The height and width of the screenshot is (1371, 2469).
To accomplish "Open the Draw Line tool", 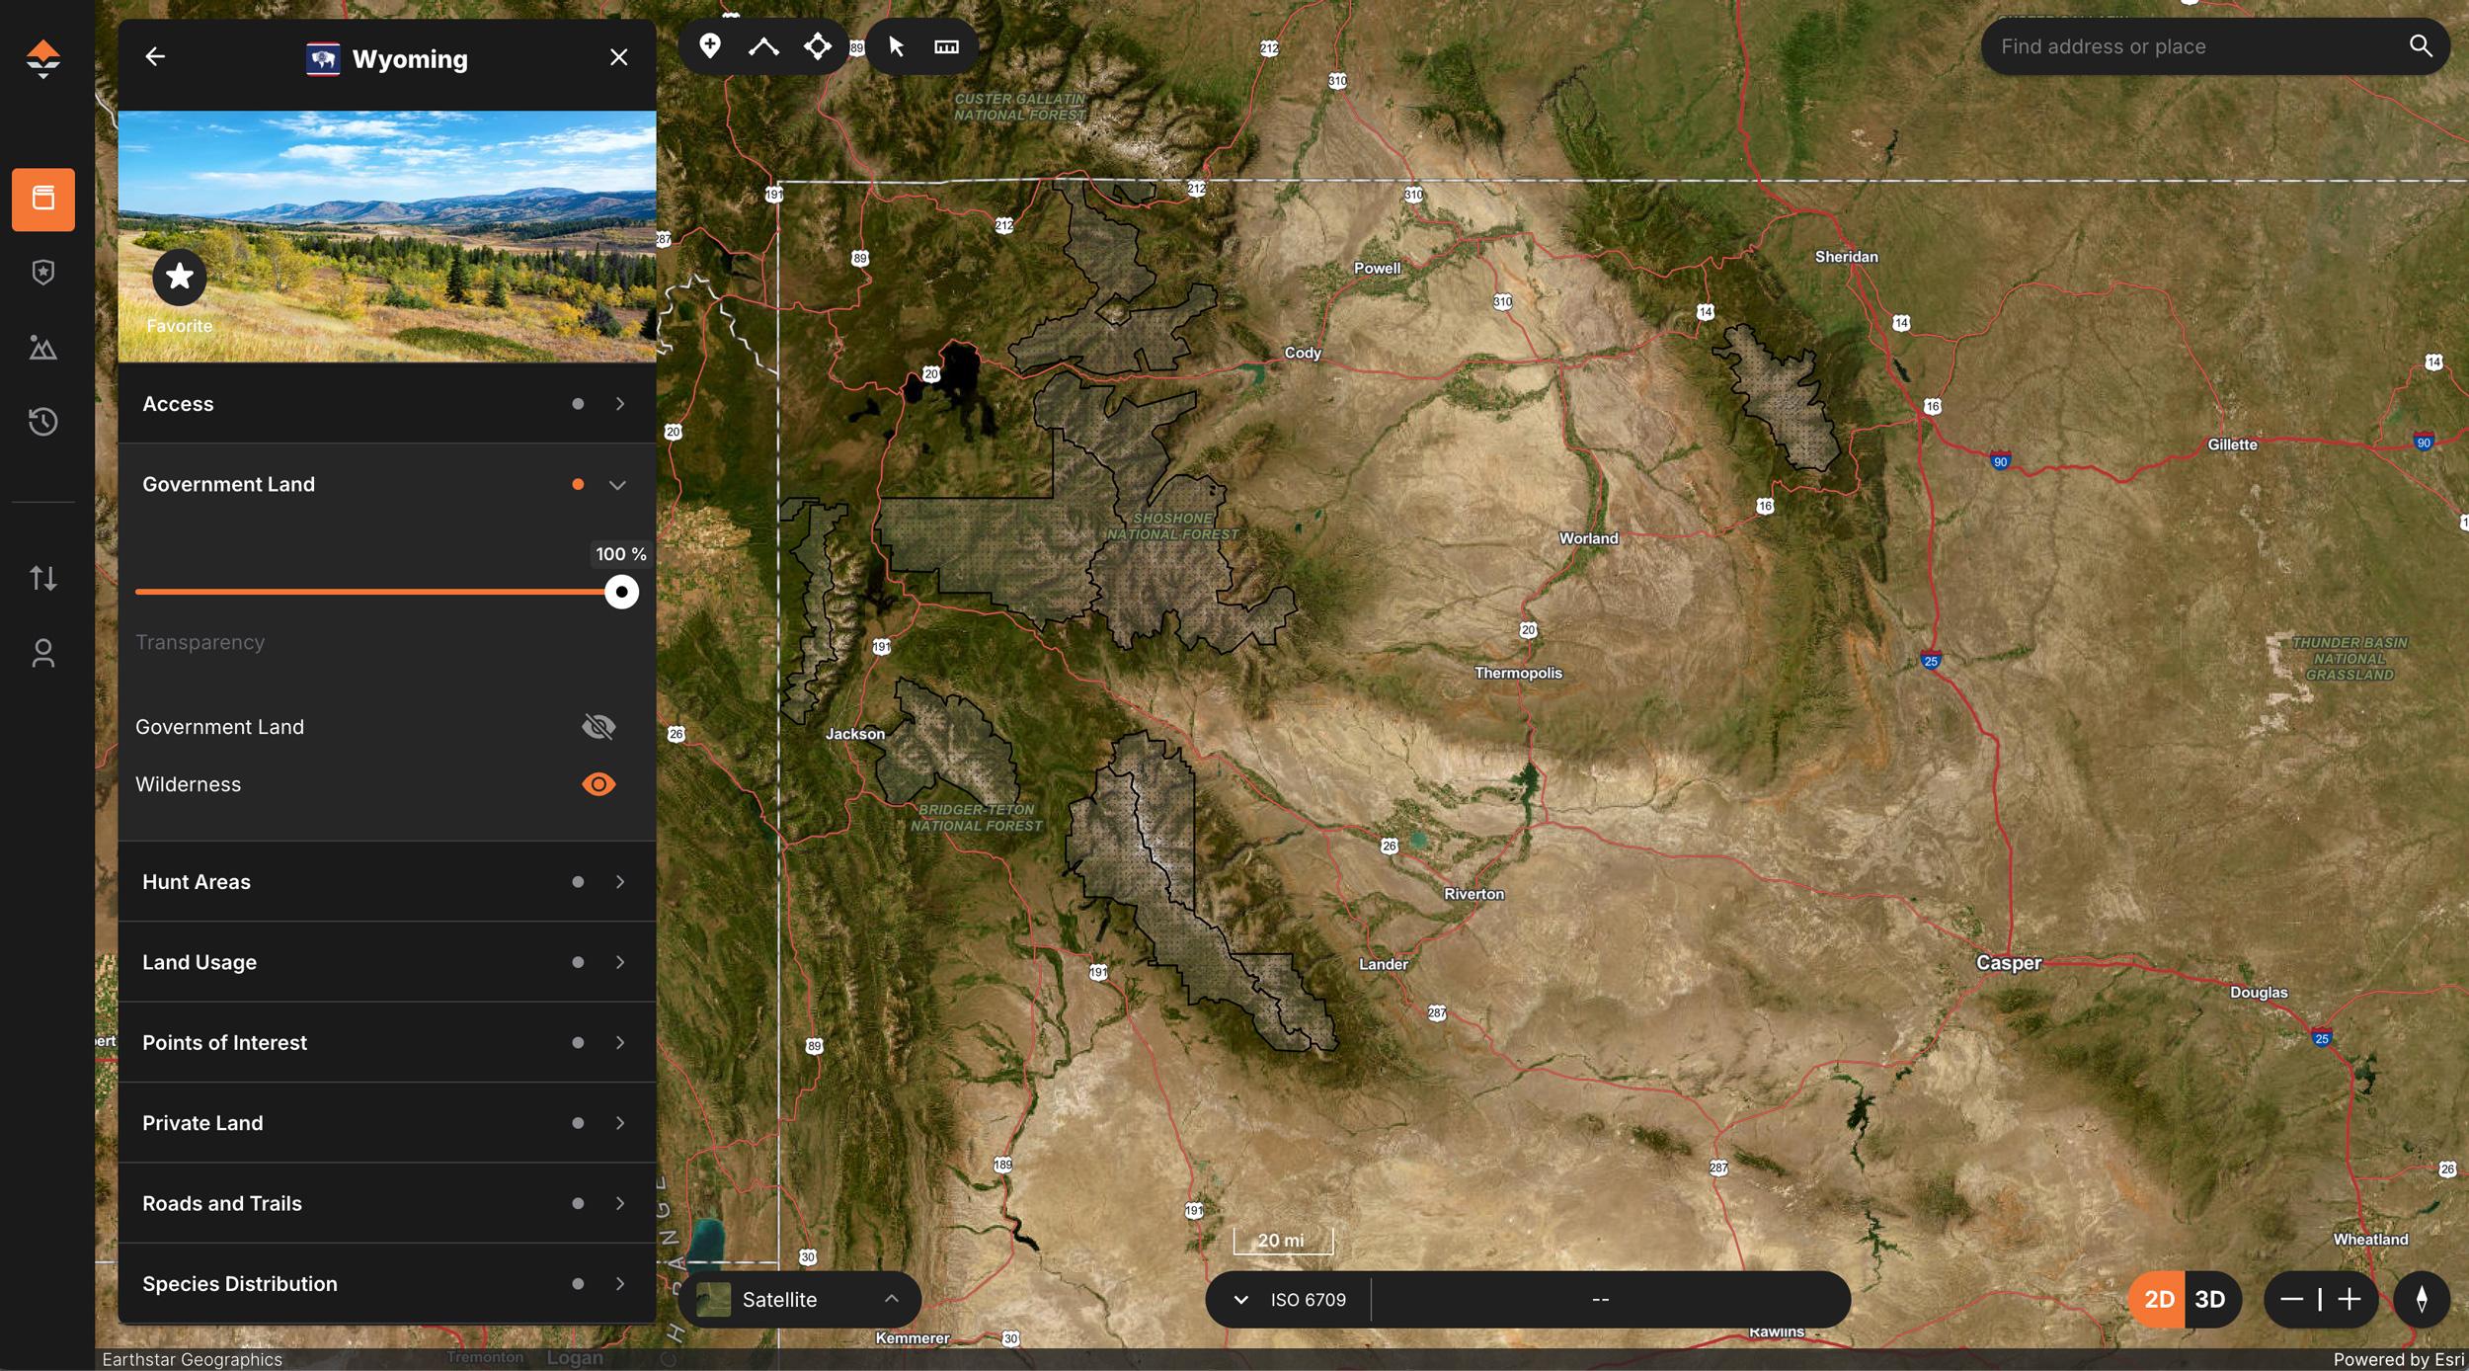I will [763, 45].
